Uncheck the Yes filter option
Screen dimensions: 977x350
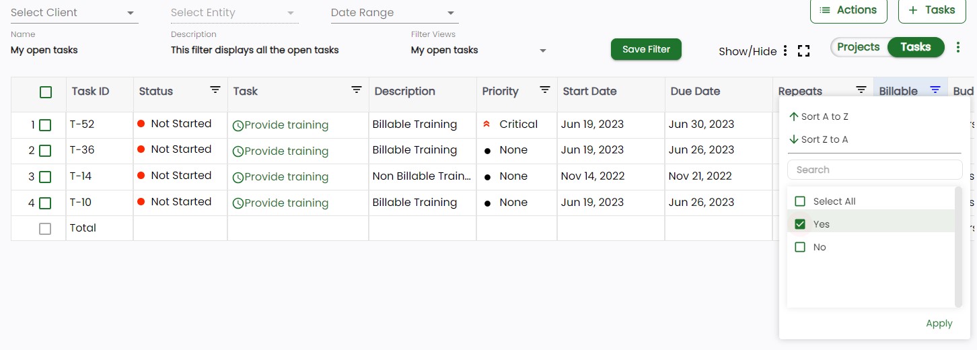coord(800,224)
